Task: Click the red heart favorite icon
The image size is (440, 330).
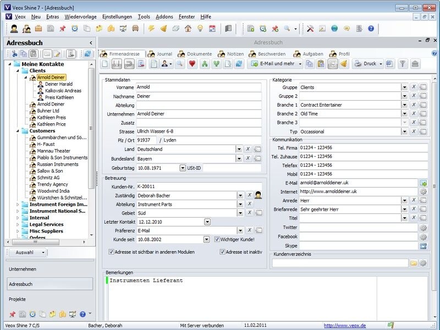Action: [192, 64]
